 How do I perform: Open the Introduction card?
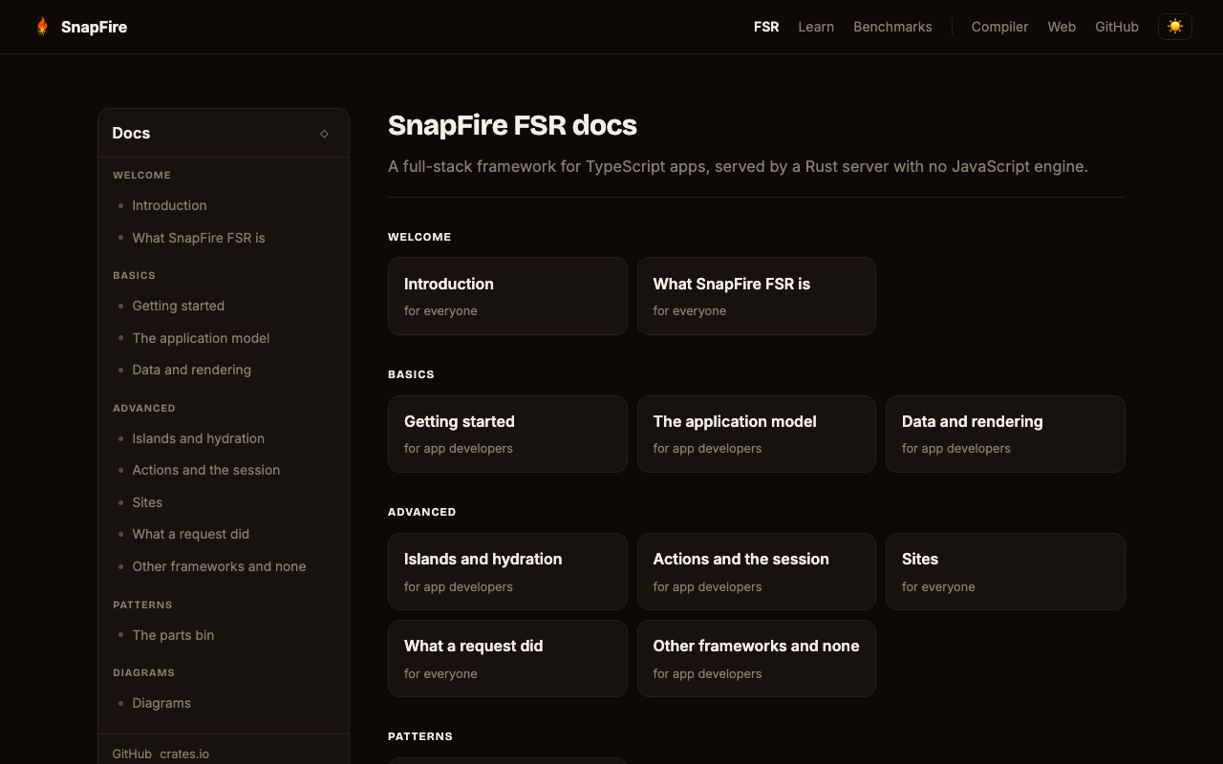[507, 296]
